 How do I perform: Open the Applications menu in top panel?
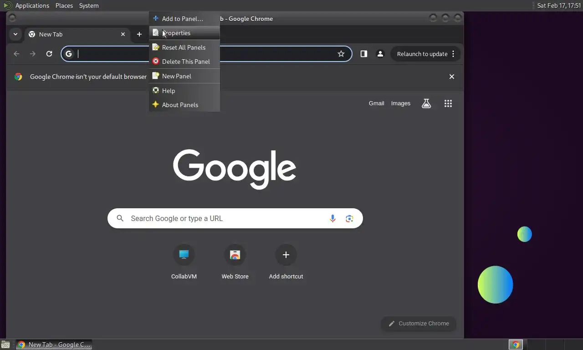click(32, 5)
